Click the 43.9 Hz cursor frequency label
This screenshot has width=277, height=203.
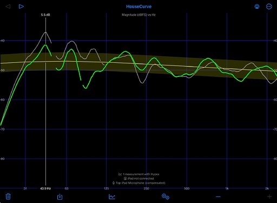[x=45, y=188]
